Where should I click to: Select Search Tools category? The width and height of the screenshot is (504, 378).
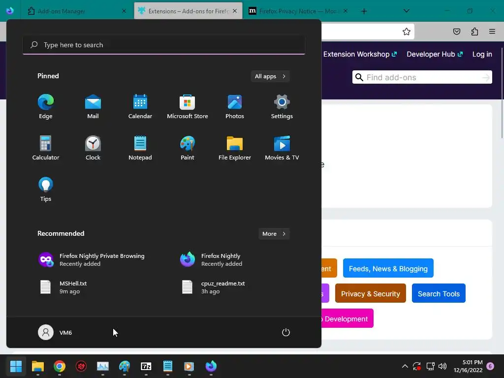[x=439, y=293]
